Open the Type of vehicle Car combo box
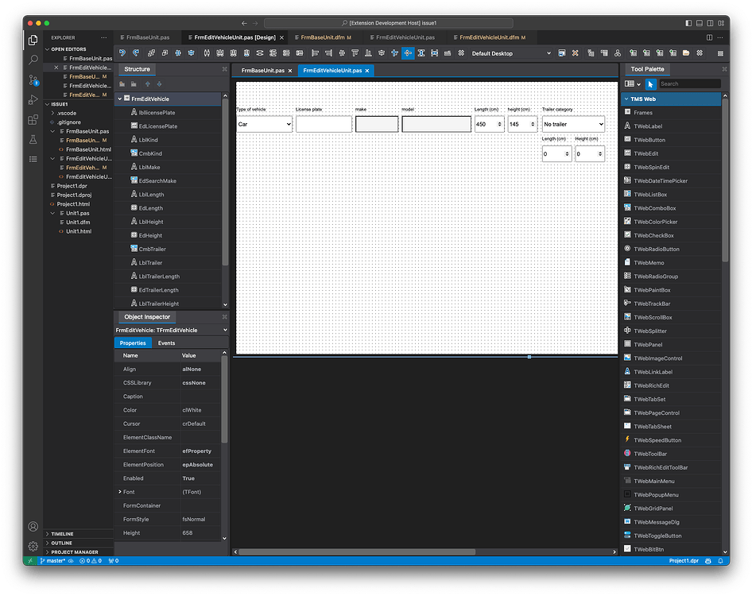 [x=264, y=124]
